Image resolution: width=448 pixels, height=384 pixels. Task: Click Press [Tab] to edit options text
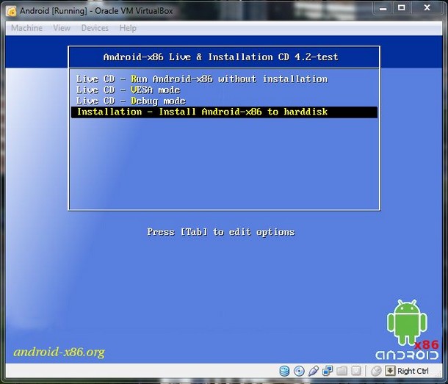[221, 232]
